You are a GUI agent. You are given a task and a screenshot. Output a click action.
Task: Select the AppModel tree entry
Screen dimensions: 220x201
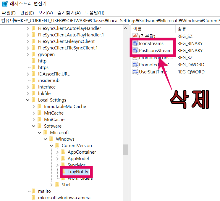[x=78, y=159]
